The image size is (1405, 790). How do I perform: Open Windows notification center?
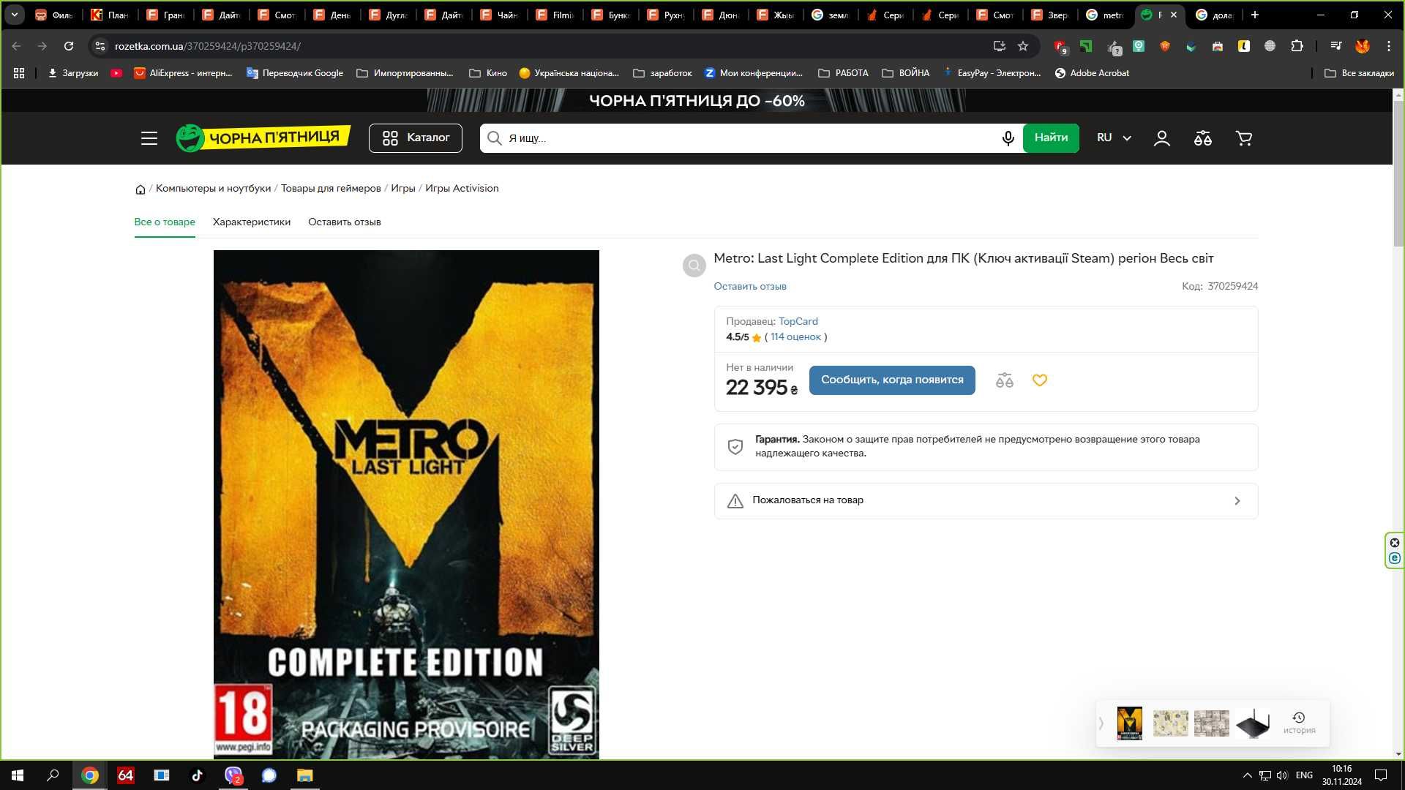[x=1381, y=775]
